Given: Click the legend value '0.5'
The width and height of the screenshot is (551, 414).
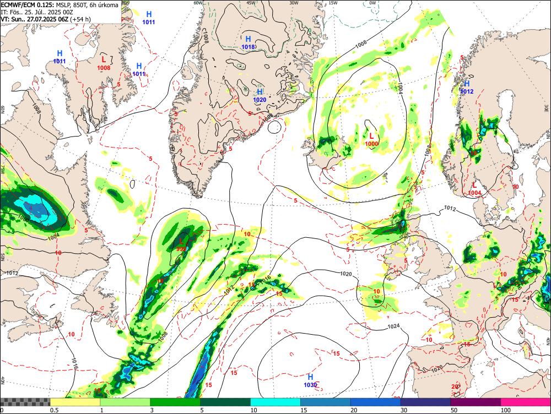Looking at the screenshot, I should (x=54, y=410).
